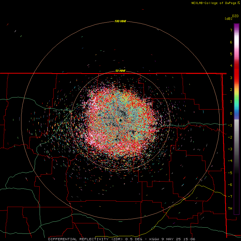The image size is (241, 241).
Task: Click the KGGW 9 MAY 25 15:06 timestamp
Action: coord(172,239)
